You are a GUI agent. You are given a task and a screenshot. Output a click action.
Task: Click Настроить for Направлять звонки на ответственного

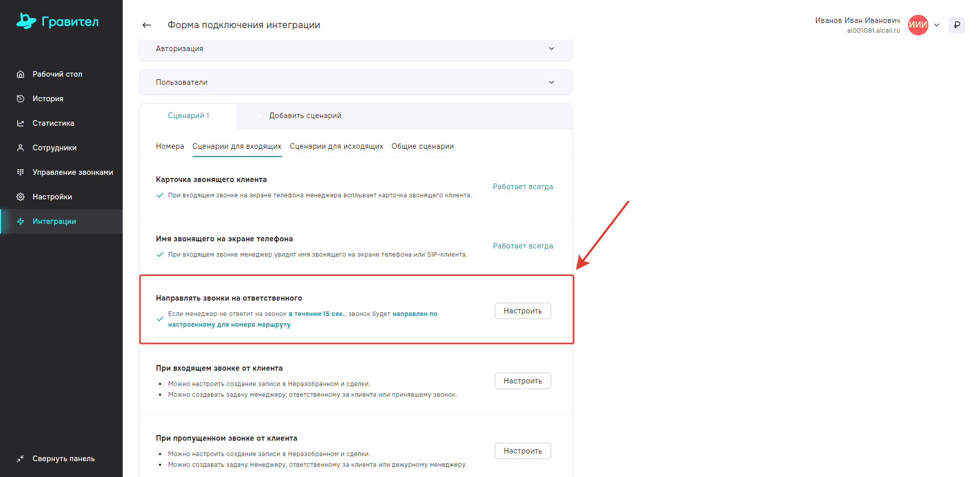523,311
